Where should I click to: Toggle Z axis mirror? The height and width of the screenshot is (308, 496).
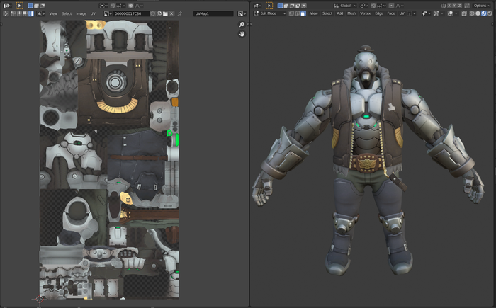(x=460, y=6)
